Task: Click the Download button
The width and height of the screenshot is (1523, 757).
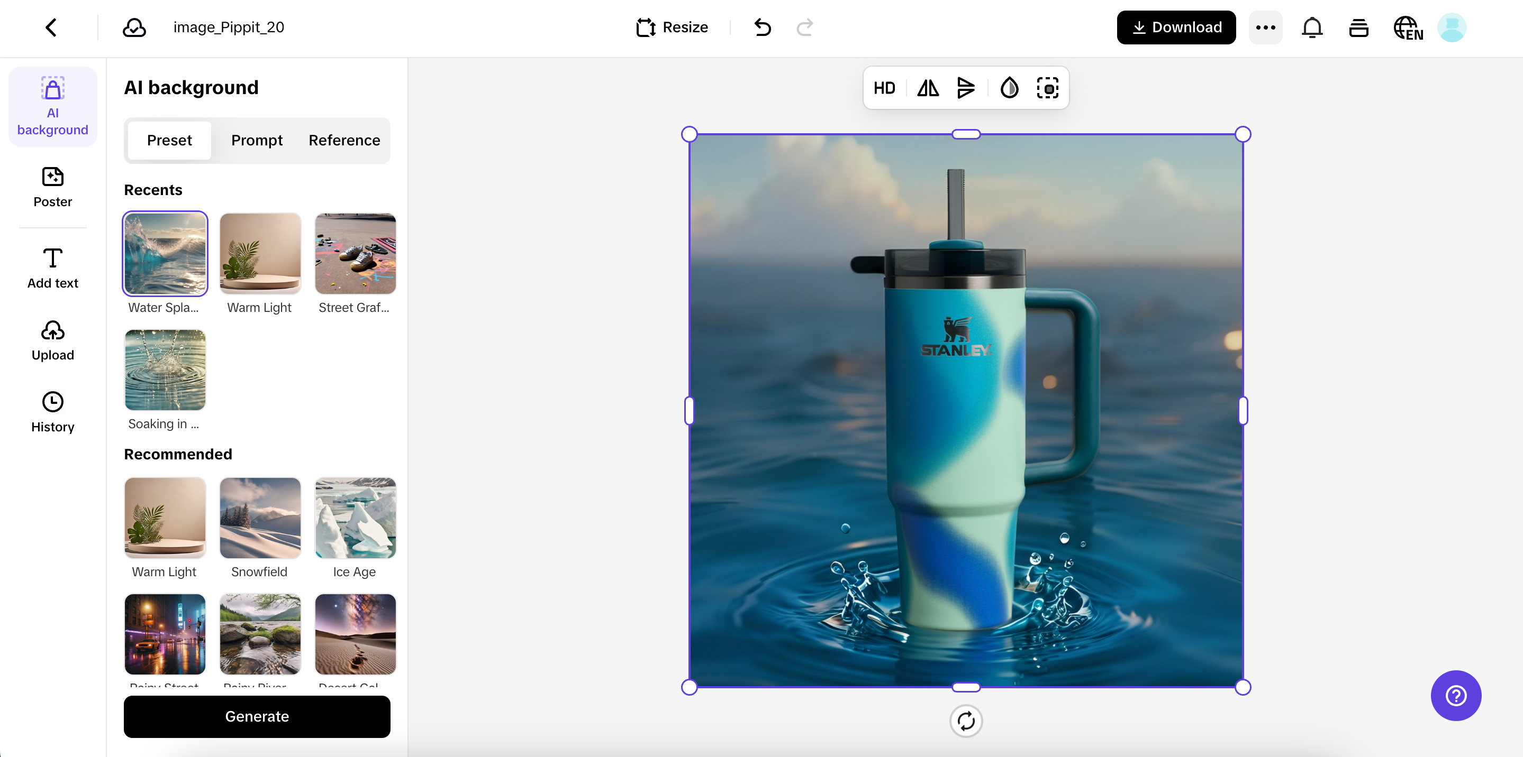Action: pyautogui.click(x=1175, y=27)
